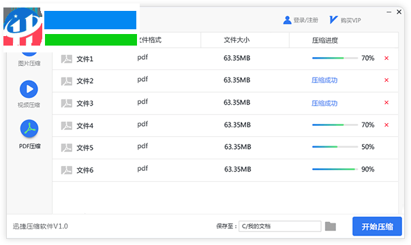
Task: Click the 迅捷压缩软件V1.0 version label
Action: pyautogui.click(x=40, y=226)
